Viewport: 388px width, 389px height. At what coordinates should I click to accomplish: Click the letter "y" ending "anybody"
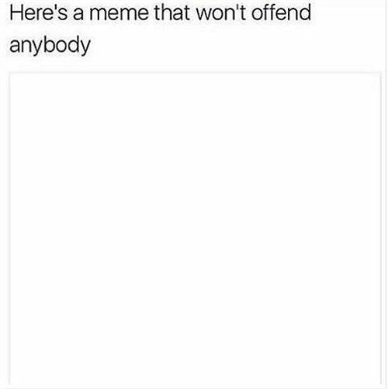pyautogui.click(x=85, y=48)
